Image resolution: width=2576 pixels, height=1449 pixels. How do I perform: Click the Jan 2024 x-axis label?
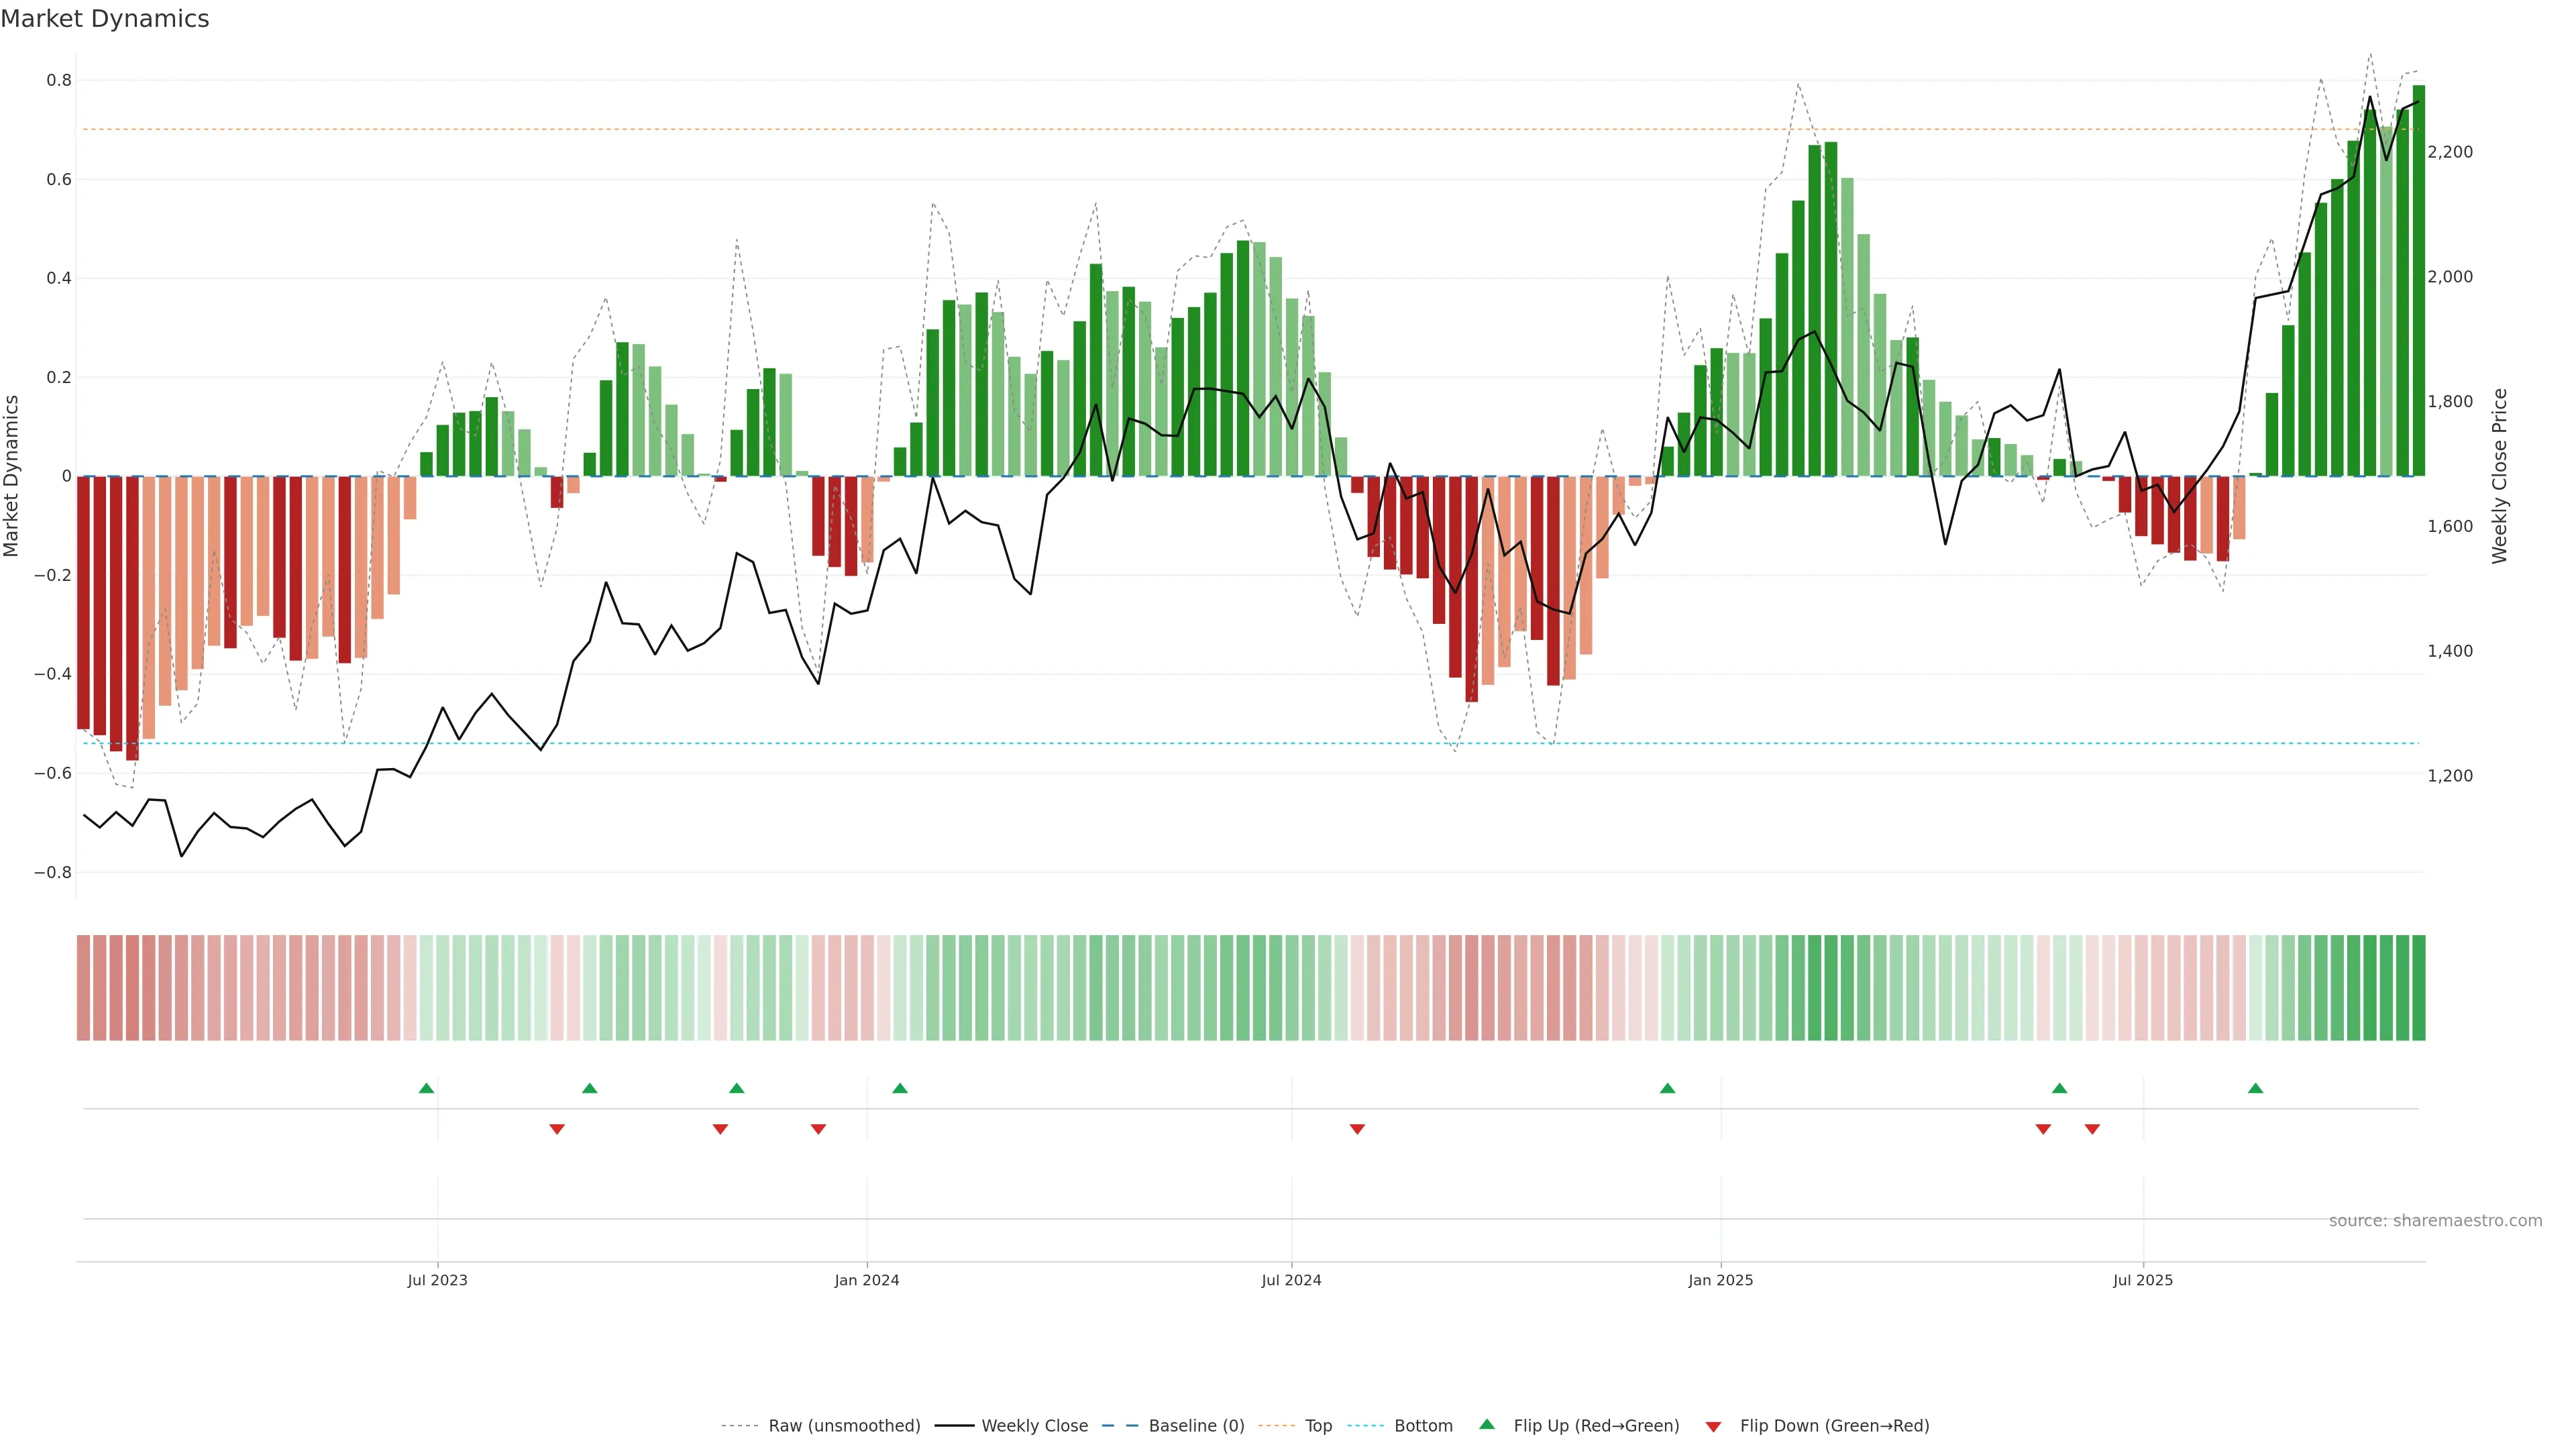[x=867, y=1280]
